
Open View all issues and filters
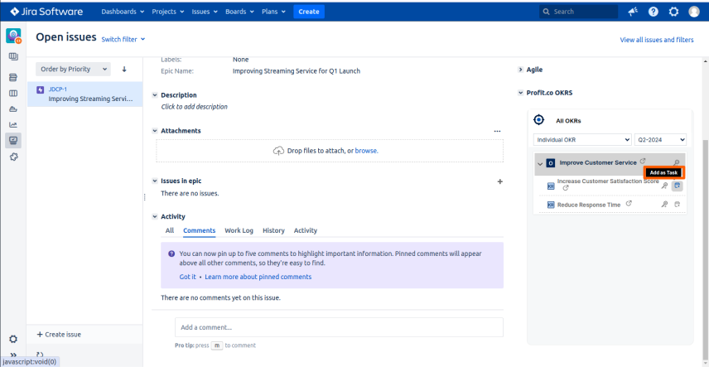pos(657,40)
